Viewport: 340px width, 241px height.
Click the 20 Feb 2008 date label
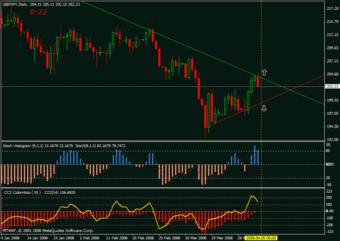coord(143,238)
